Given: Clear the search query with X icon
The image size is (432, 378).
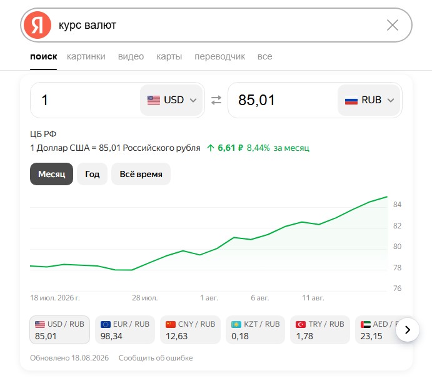Looking at the screenshot, I should [x=393, y=25].
